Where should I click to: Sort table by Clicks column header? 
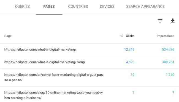130,36
